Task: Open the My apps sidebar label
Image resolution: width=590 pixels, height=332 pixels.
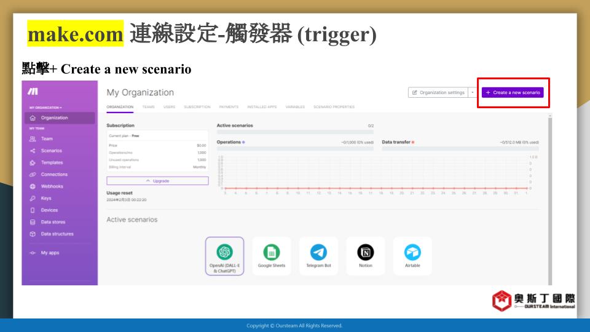Action: pos(50,253)
